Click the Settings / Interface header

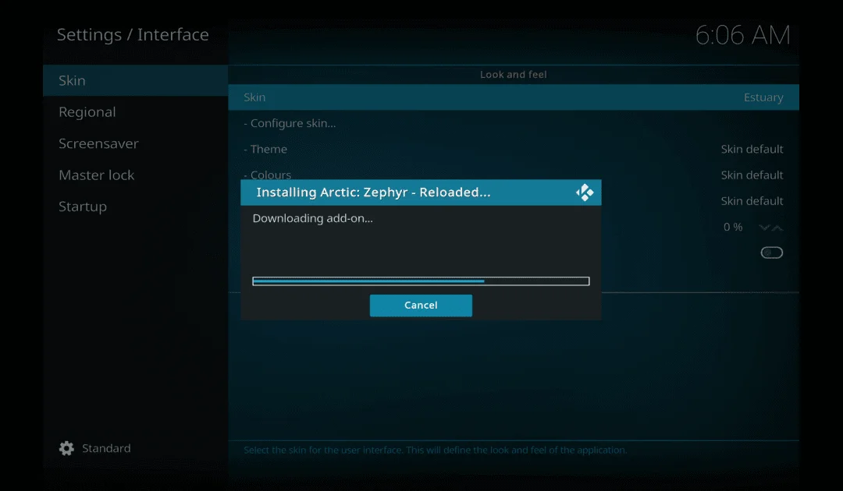[132, 34]
